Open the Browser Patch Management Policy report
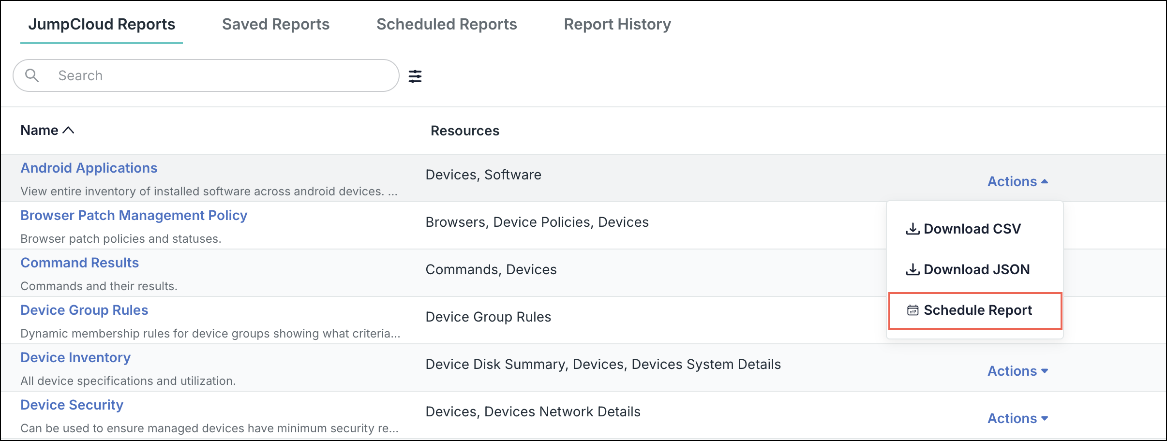Screen dimensions: 1167x441 coord(134,215)
